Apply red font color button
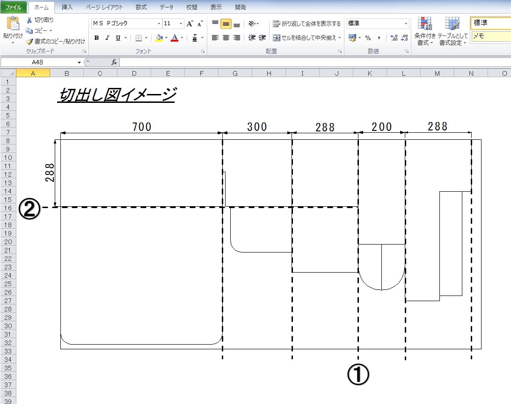Screen dimensions: 511x404 [175, 38]
